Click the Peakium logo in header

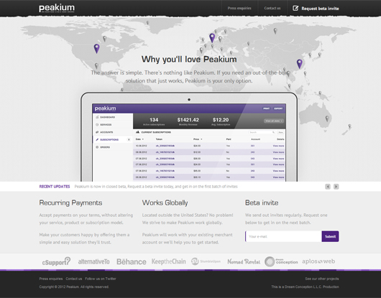point(57,8)
